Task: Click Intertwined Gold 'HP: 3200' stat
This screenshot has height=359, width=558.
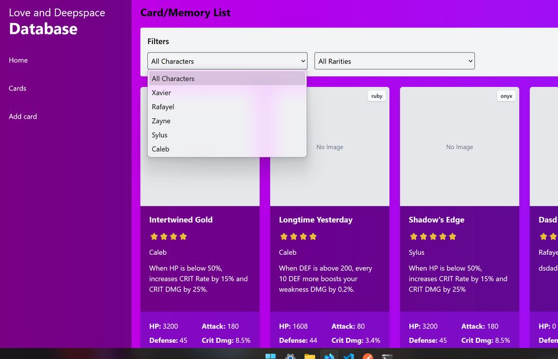Action: coord(163,326)
